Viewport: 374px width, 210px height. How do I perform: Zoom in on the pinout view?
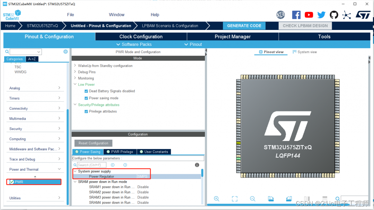[216, 199]
